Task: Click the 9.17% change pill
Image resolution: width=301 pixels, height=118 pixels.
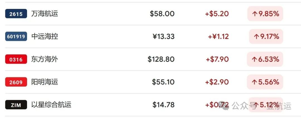Action: [266, 36]
